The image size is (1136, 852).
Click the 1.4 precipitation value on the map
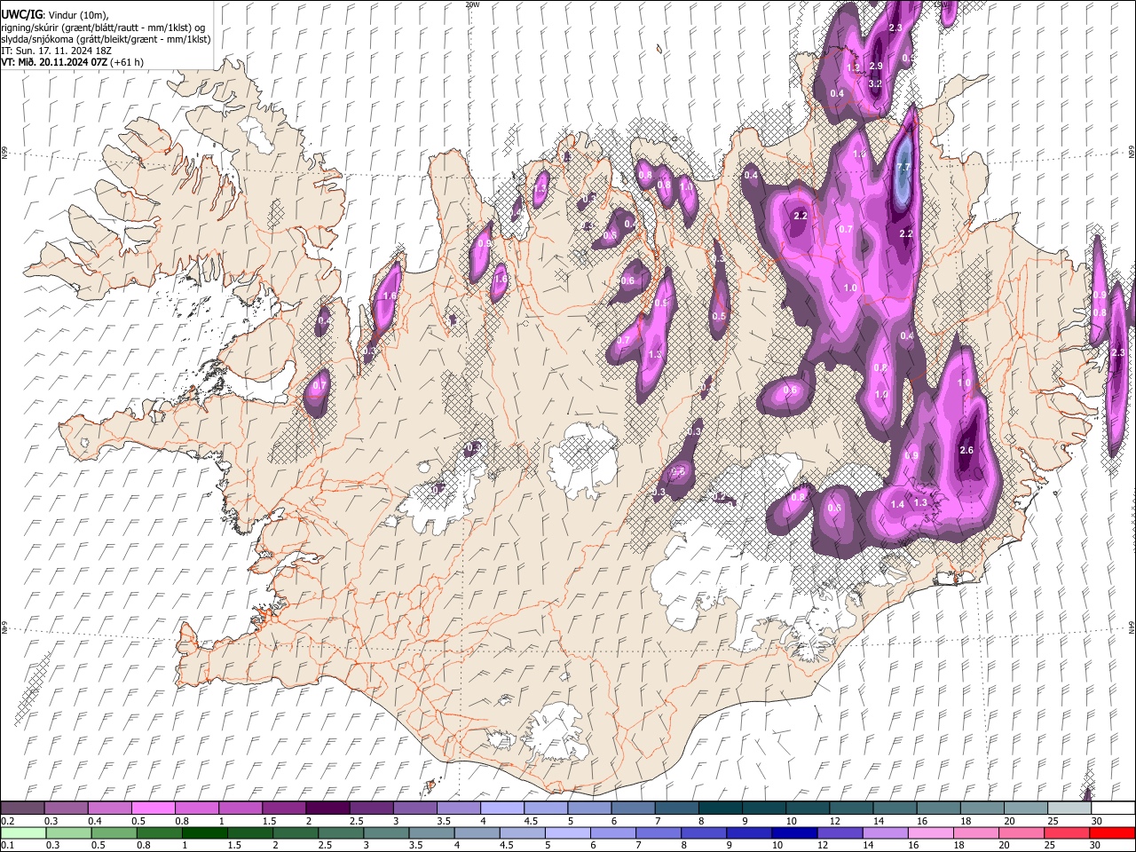(x=897, y=504)
